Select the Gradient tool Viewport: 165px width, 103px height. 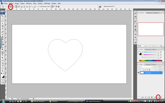click(2, 44)
